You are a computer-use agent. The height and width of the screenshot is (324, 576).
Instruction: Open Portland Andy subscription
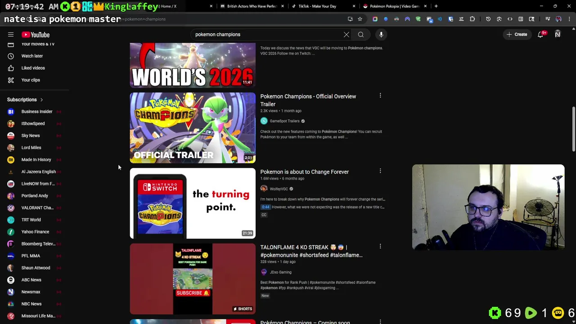tap(35, 196)
